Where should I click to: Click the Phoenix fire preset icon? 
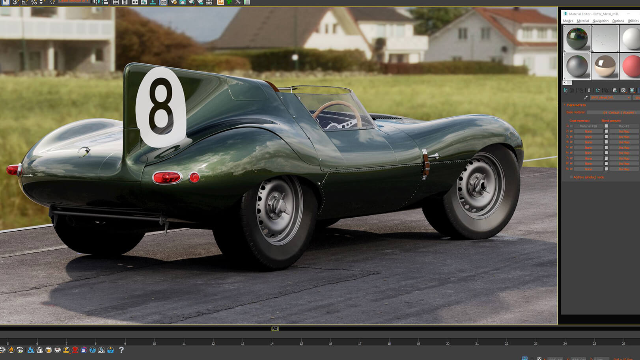tap(11, 350)
